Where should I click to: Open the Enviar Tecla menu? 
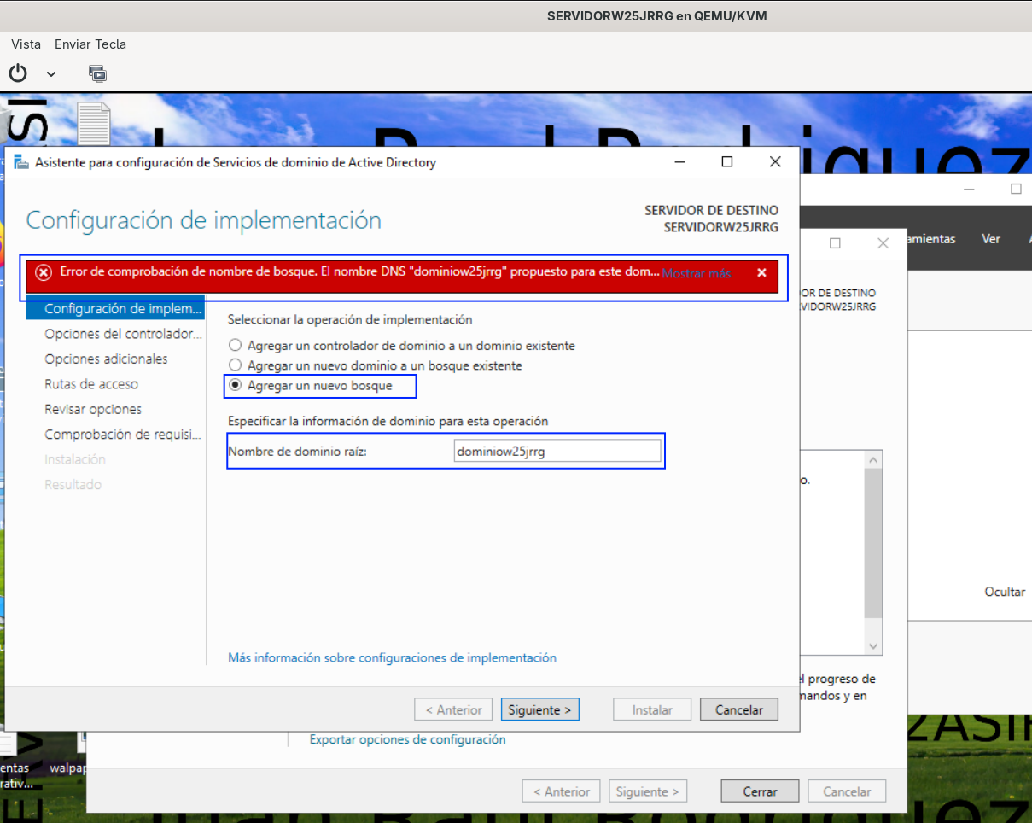click(90, 44)
